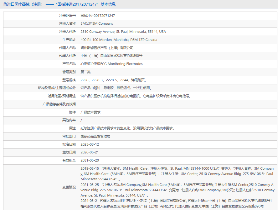
Task: Select the slash value in 其他内容 row
Action: pos(81,120)
